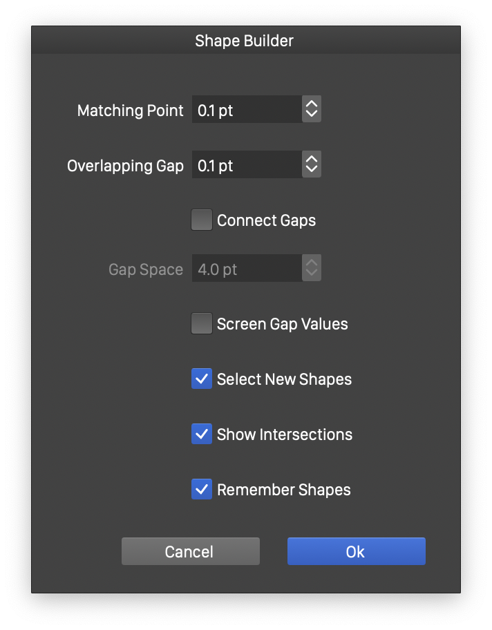Uncheck the Select New Shapes checkbox

point(202,379)
